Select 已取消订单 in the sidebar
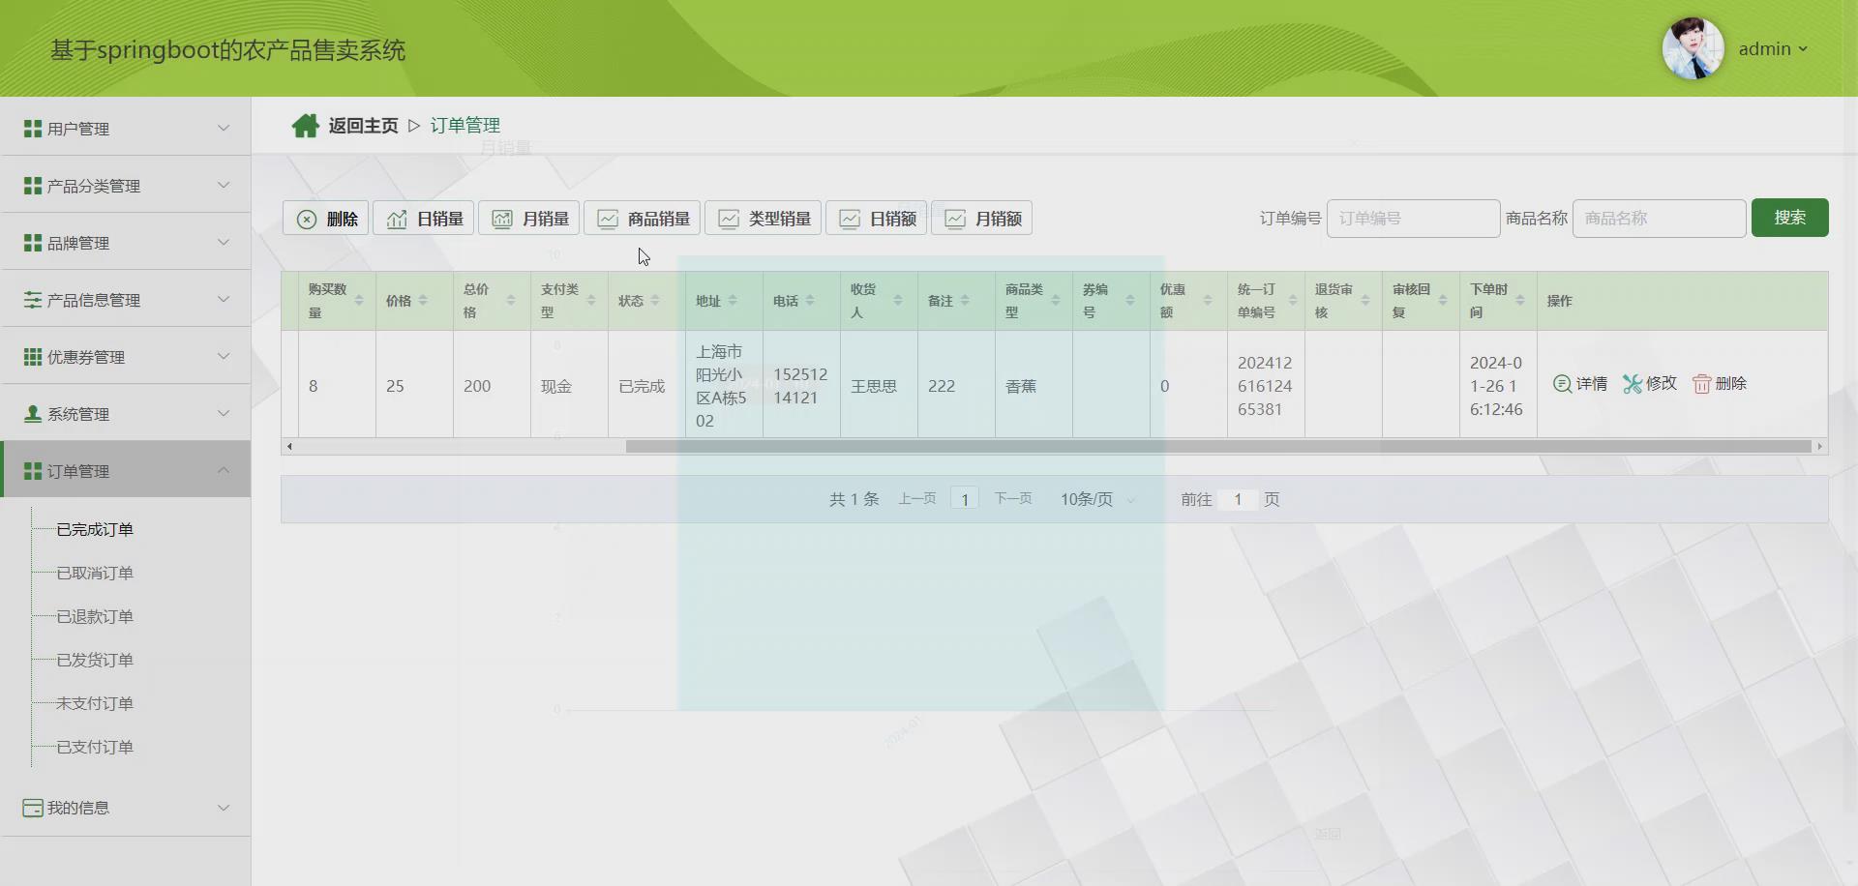Screen dimensions: 1858x886 point(94,573)
